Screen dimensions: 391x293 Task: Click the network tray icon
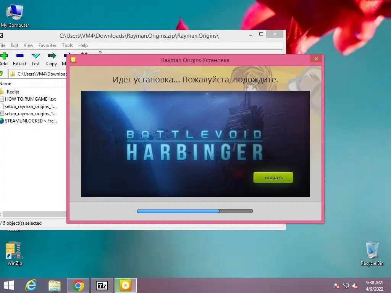(346, 286)
